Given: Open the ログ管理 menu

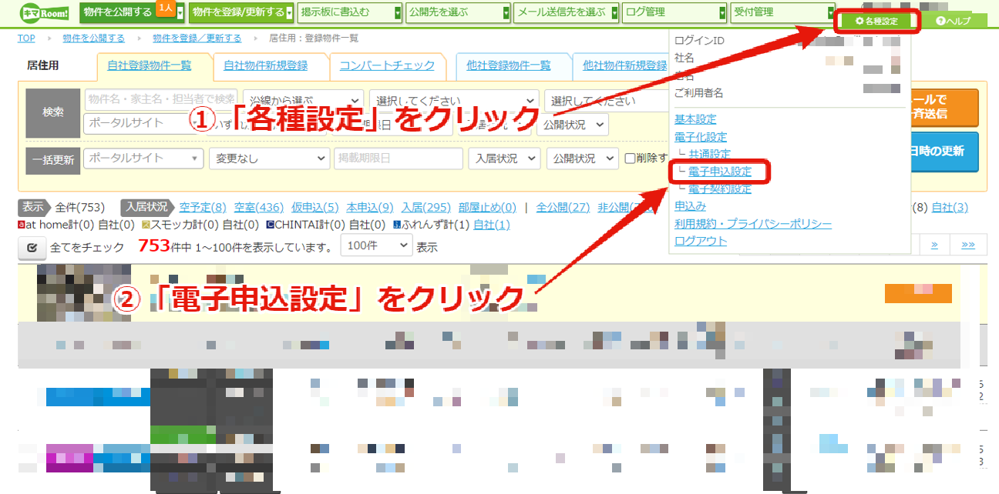Looking at the screenshot, I should [x=674, y=13].
